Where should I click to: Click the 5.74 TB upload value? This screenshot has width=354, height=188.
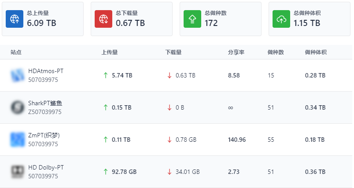tap(122, 75)
